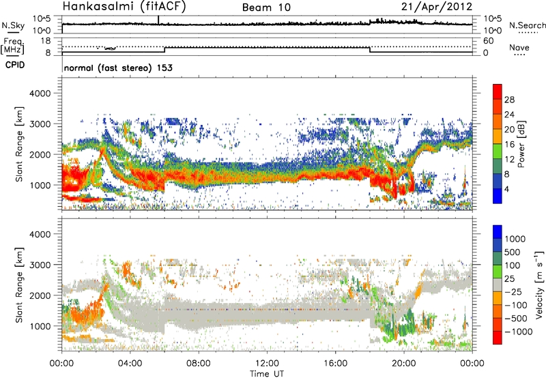Click the "4" value on Power color bar
The image size is (546, 378).
coord(507,190)
